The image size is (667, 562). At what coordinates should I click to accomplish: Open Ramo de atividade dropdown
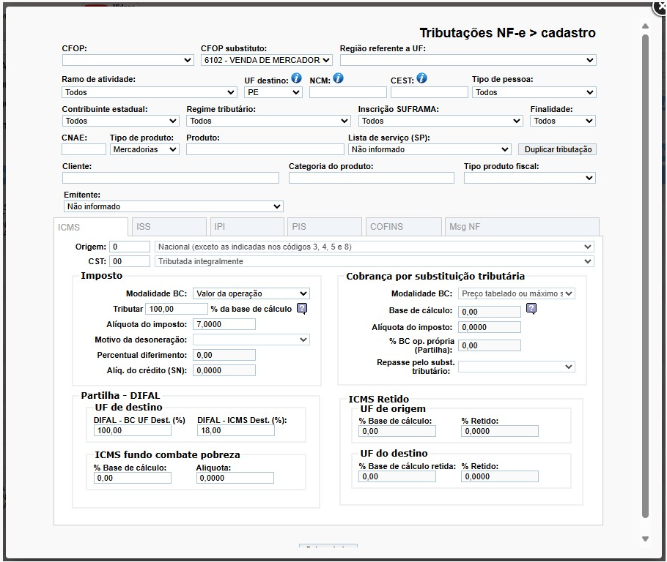pyautogui.click(x=150, y=92)
